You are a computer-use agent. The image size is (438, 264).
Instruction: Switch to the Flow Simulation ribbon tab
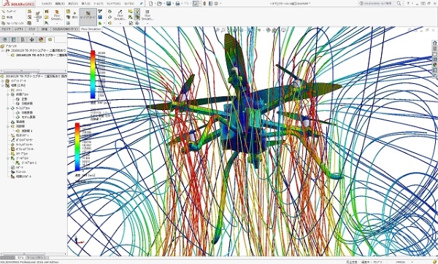[91, 29]
